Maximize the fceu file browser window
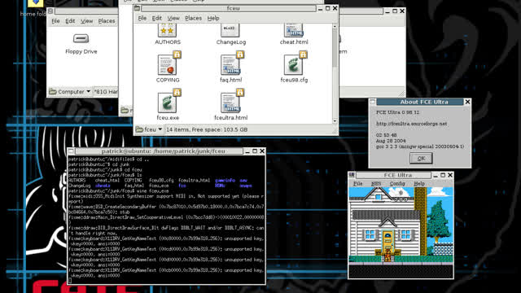The image size is (521, 293). point(327,8)
